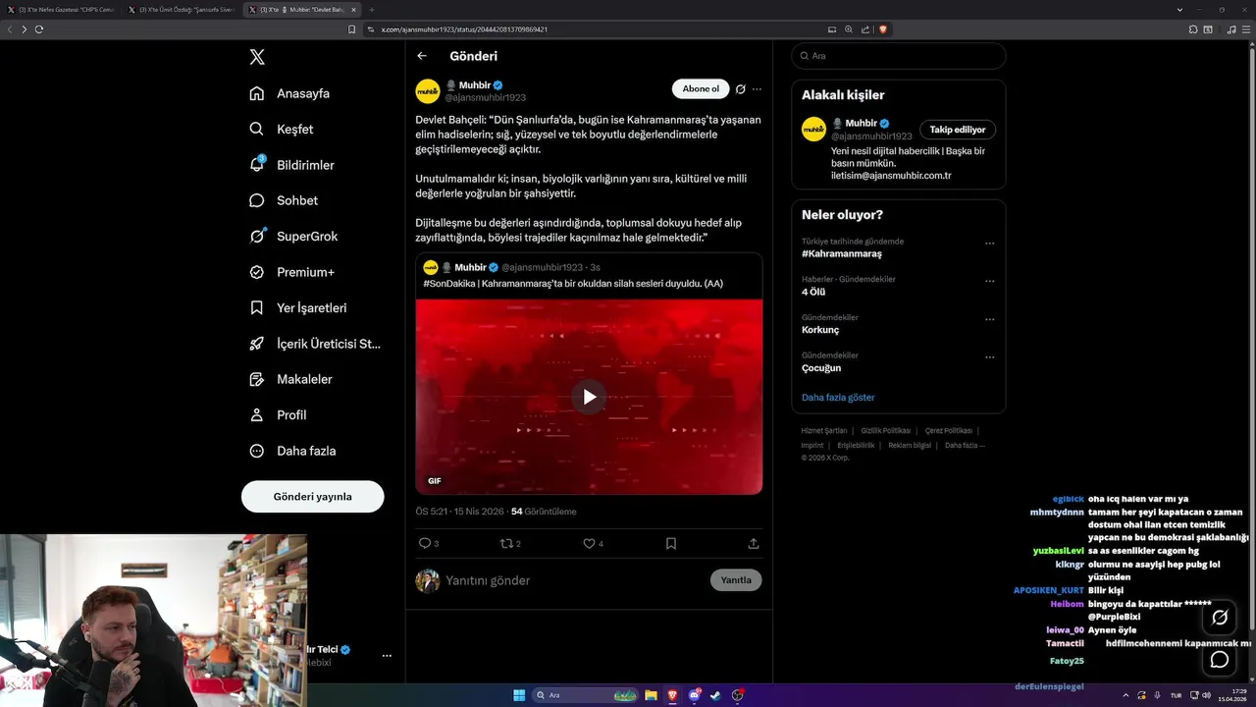Open Discord from the taskbar
Screen dimensions: 1256x707
coord(695,695)
